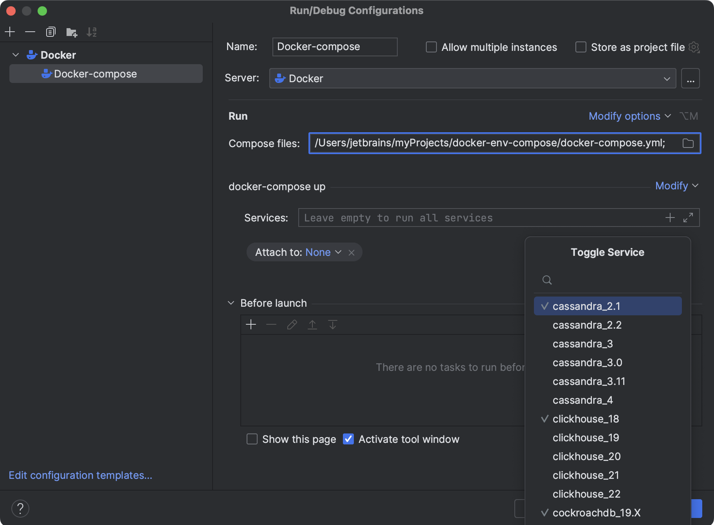
Task: Expand the Services field editor
Action: [688, 218]
